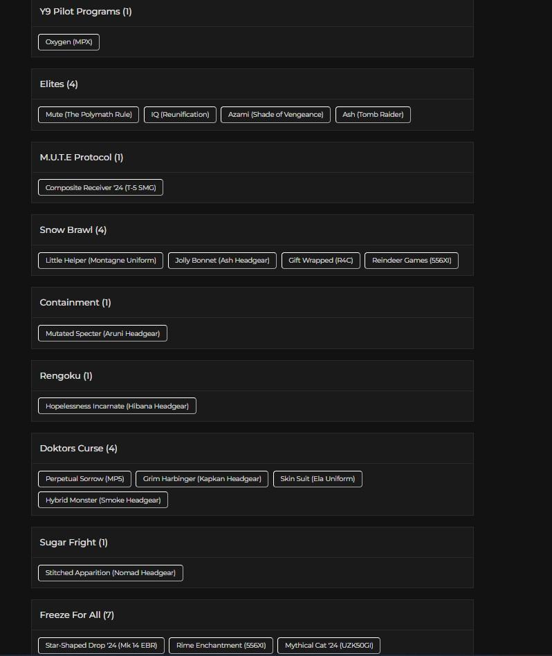The width and height of the screenshot is (552, 656).
Task: Select Azami (Shade of Vengeance) tag
Action: pos(275,115)
